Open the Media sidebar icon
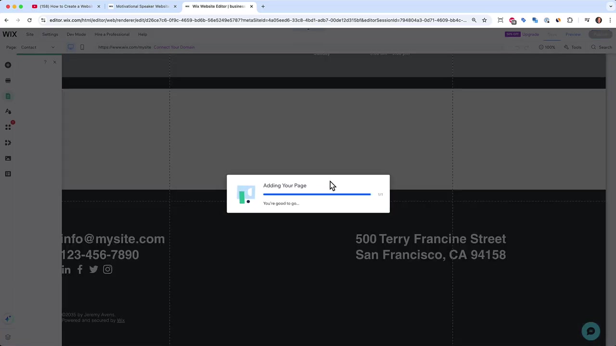Viewport: 616px width, 346px height. point(8,158)
